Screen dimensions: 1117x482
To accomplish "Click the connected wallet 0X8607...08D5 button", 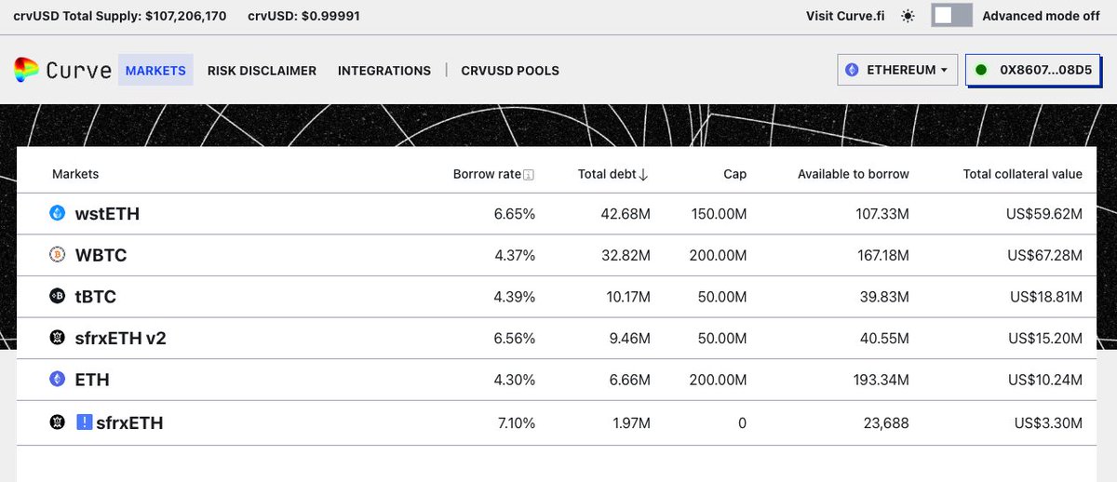I will pyautogui.click(x=1032, y=70).
